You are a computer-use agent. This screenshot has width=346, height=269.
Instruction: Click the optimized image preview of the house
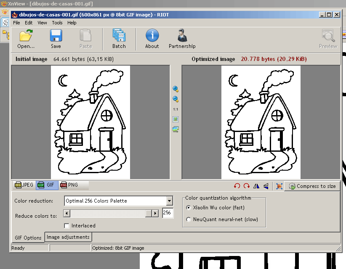coord(261,122)
